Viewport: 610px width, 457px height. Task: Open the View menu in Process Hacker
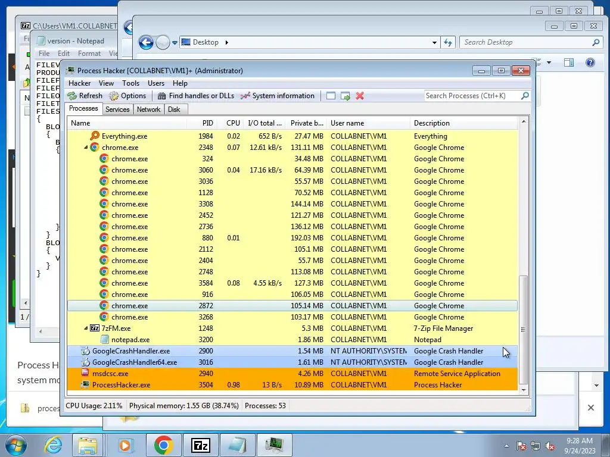[x=106, y=83]
